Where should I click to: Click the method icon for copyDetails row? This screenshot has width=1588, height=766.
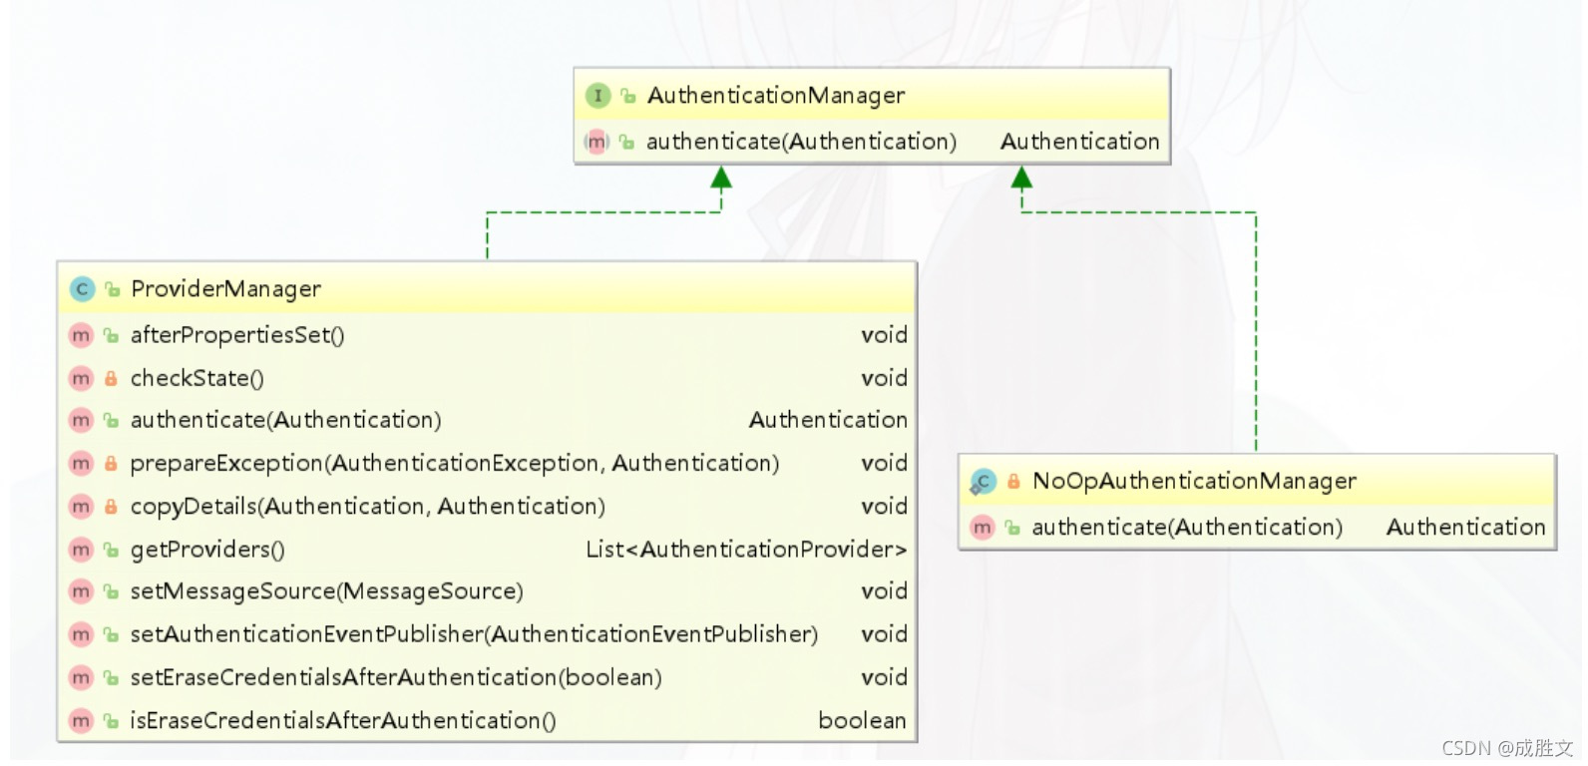(x=81, y=507)
